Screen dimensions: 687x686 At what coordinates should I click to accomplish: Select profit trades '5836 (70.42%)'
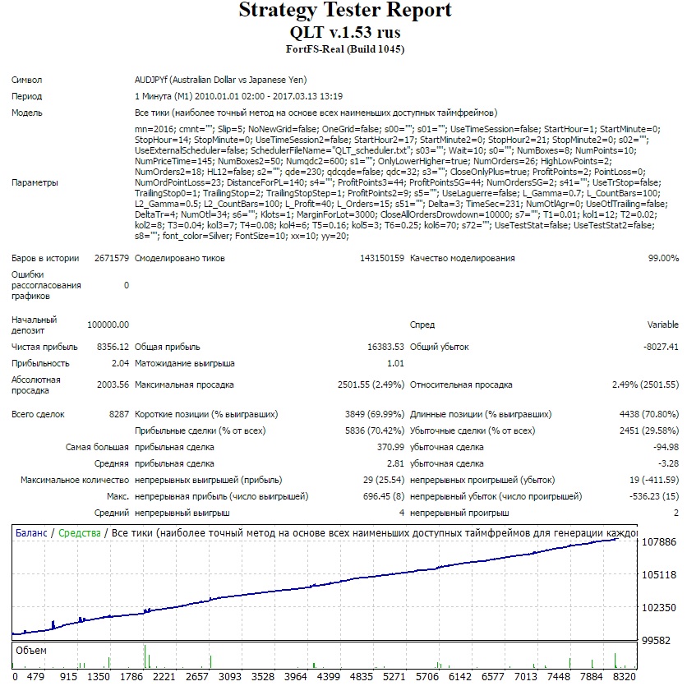point(375,430)
